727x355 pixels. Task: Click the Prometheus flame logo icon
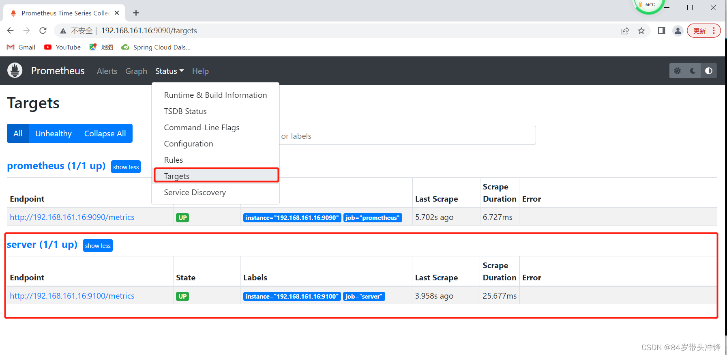pyautogui.click(x=15, y=71)
